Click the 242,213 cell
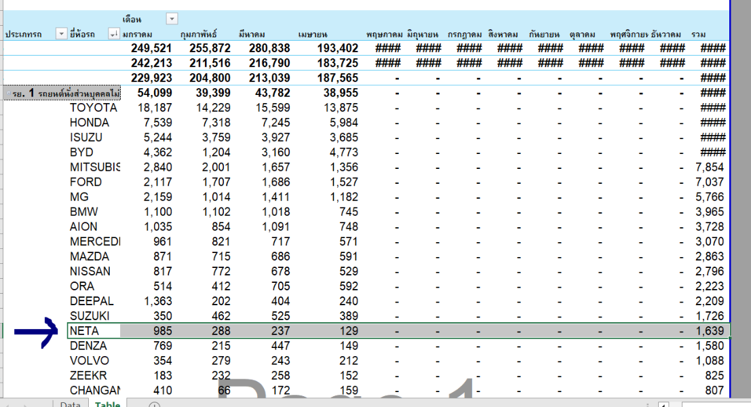The width and height of the screenshot is (751, 407). tap(151, 62)
